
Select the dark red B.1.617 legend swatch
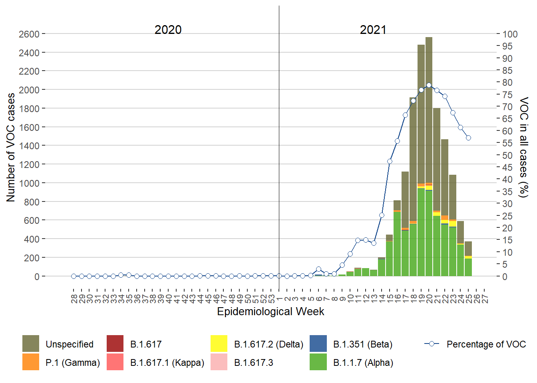pyautogui.click(x=115, y=344)
